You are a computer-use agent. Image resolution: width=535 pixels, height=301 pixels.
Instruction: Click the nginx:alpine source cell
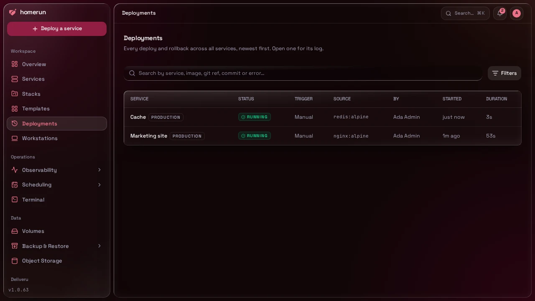coord(351,136)
